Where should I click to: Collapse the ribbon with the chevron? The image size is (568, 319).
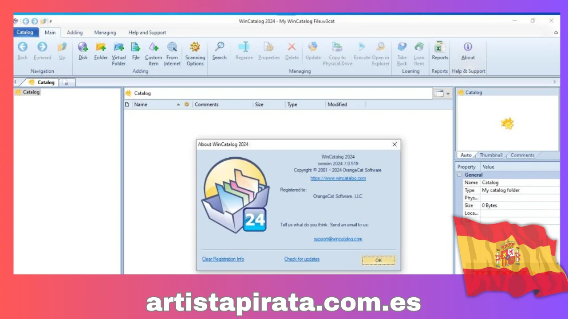click(x=556, y=32)
